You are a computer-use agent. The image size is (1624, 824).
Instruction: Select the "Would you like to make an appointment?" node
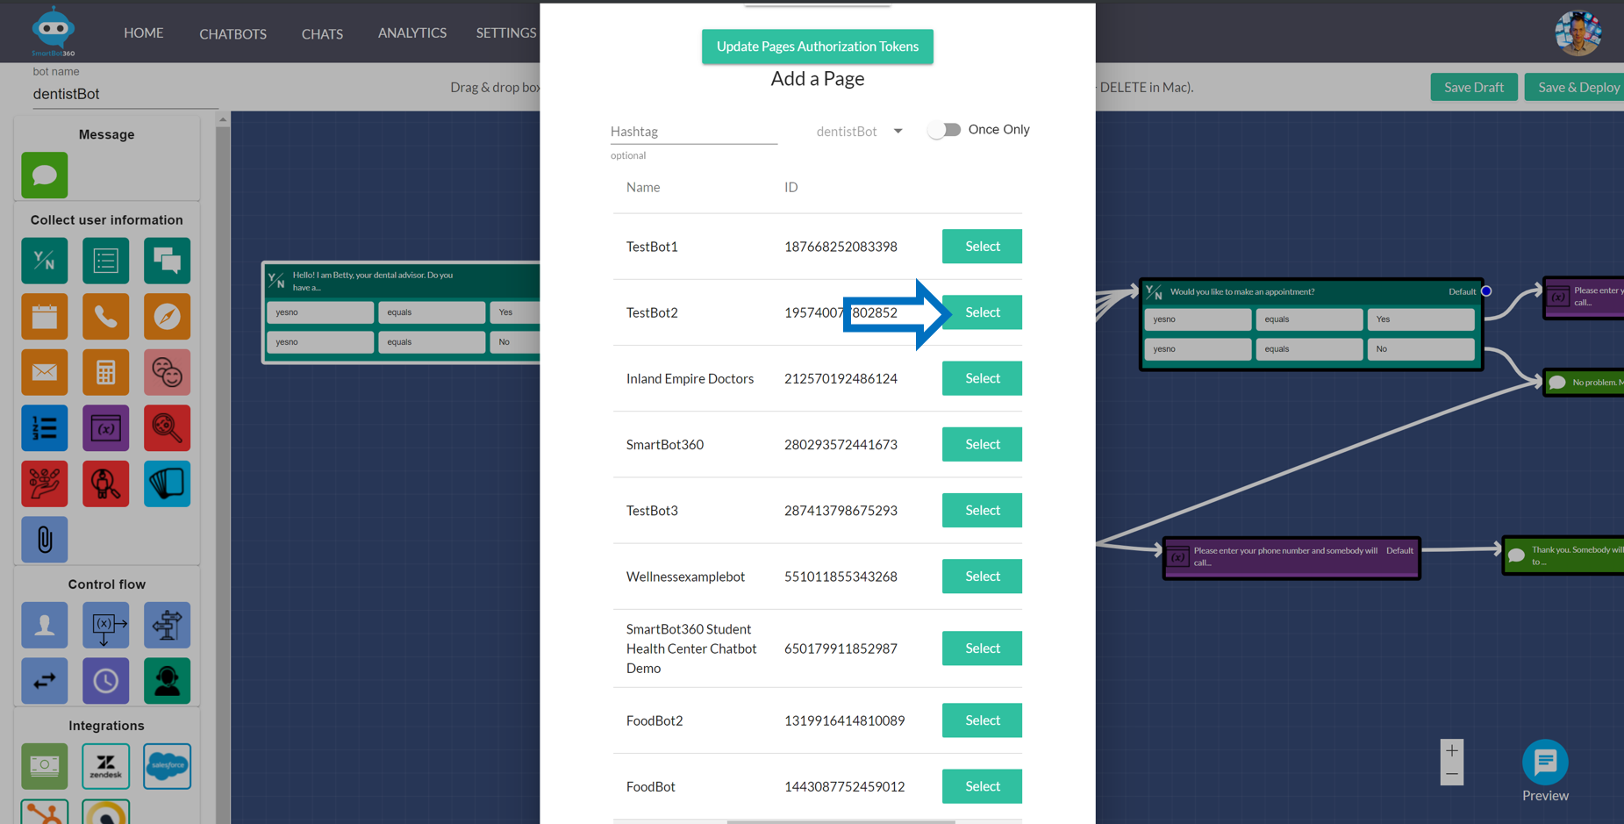point(1311,325)
